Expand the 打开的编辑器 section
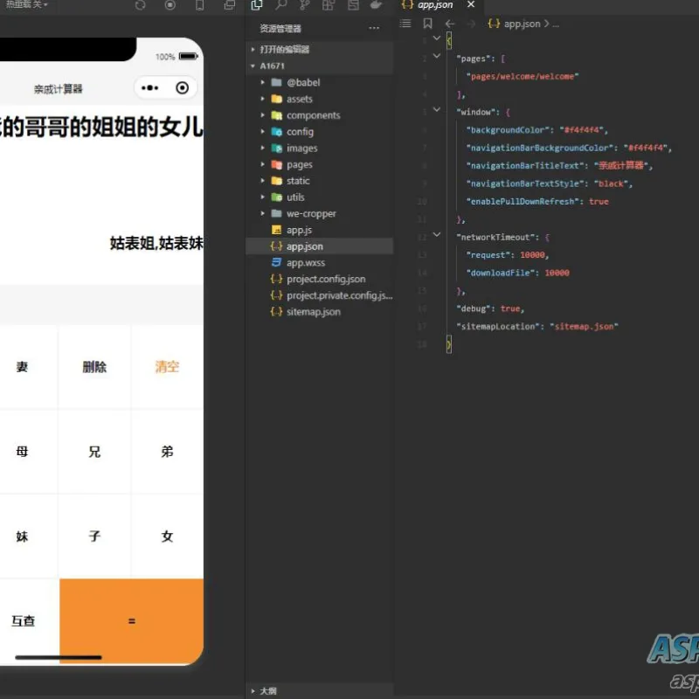The image size is (699, 699). click(319, 50)
